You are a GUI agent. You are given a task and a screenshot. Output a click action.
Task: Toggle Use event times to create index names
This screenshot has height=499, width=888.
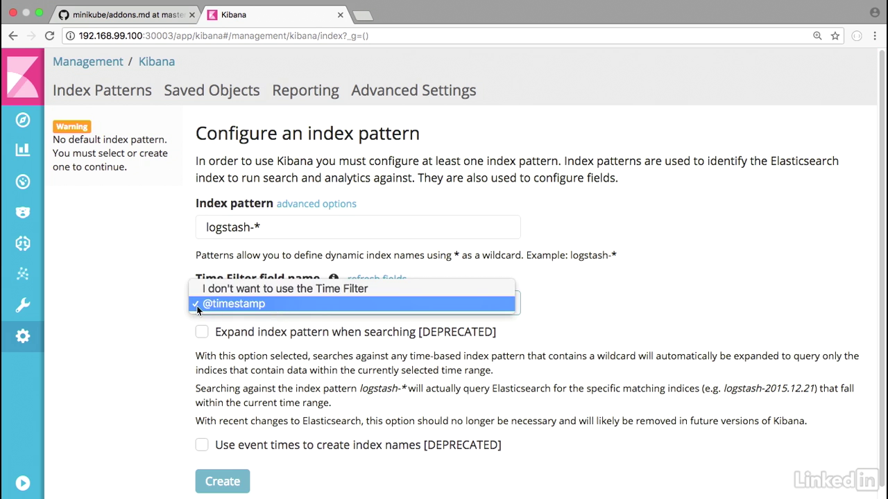202,444
